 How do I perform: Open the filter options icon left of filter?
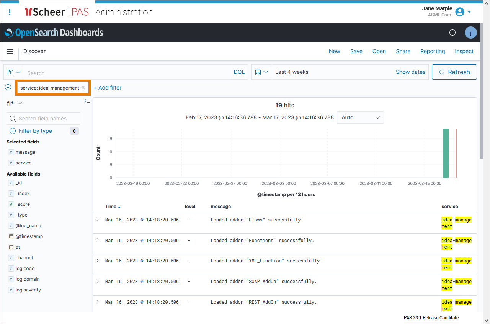pos(8,88)
